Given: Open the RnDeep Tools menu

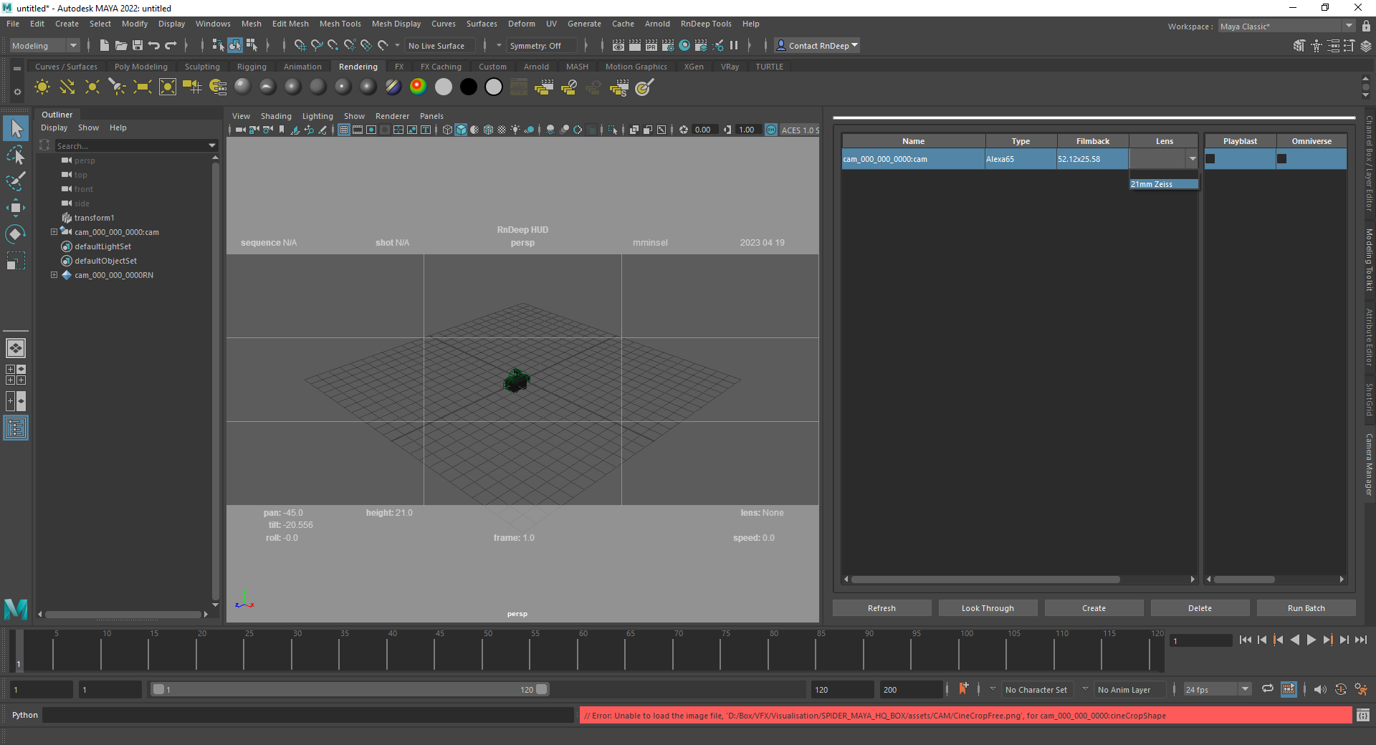Looking at the screenshot, I should tap(705, 24).
